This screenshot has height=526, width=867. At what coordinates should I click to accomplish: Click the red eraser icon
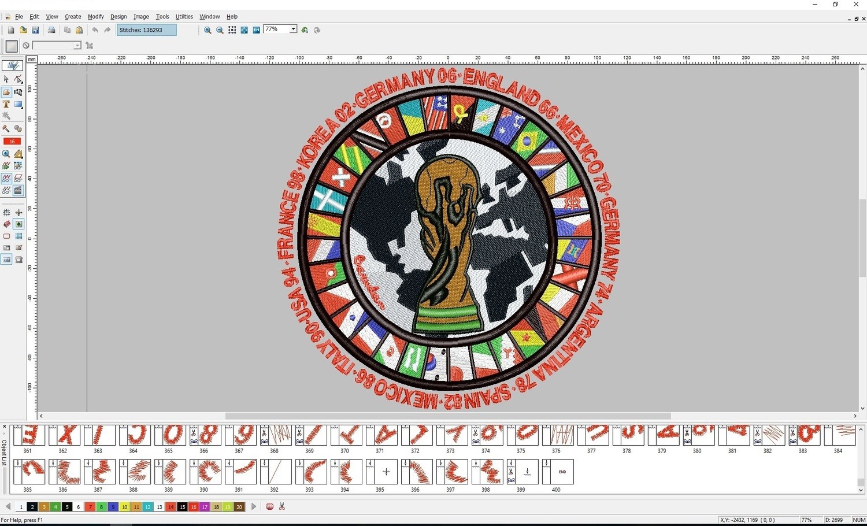pos(6,224)
